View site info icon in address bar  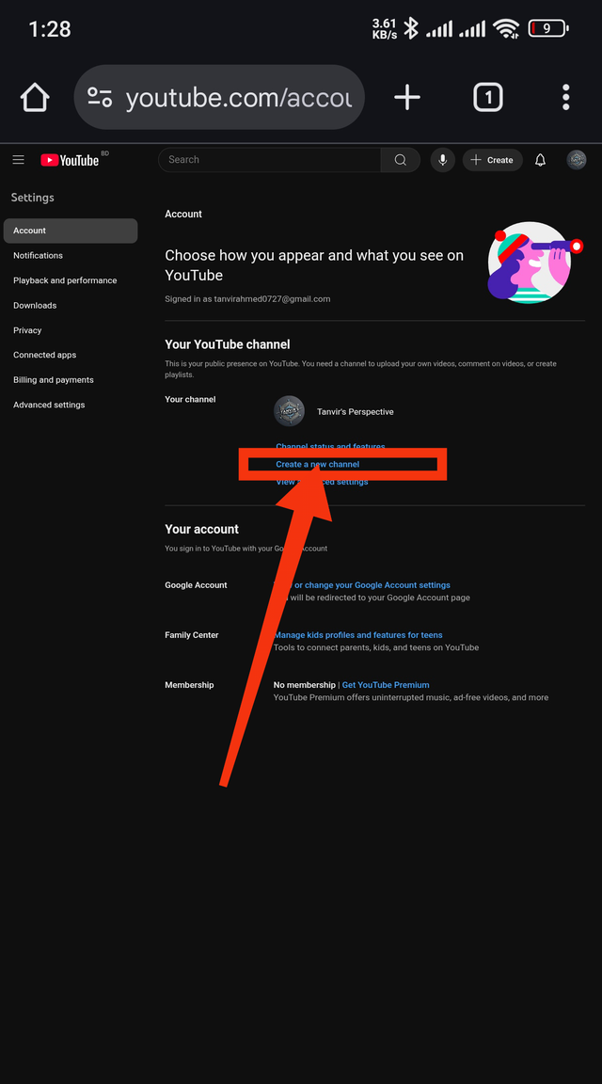101,98
